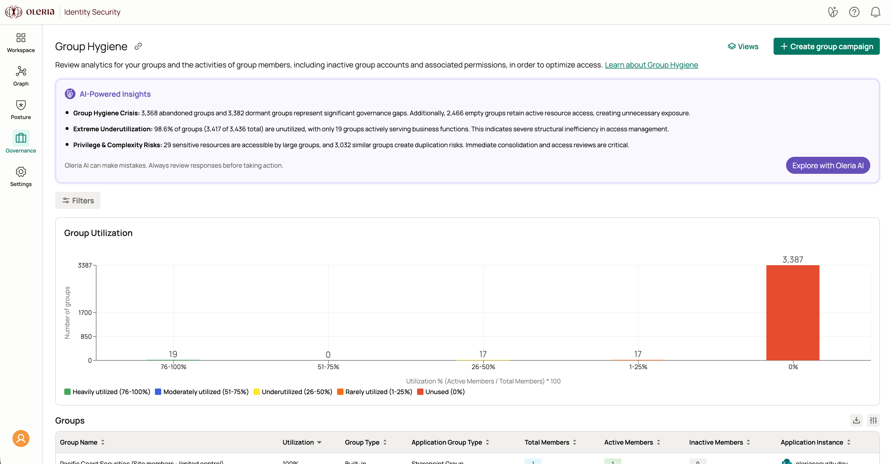Click the Oleria logo icon

14,12
